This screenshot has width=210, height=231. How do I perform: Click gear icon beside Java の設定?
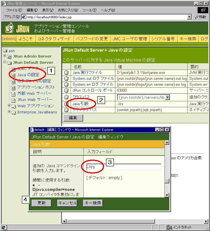(14, 75)
